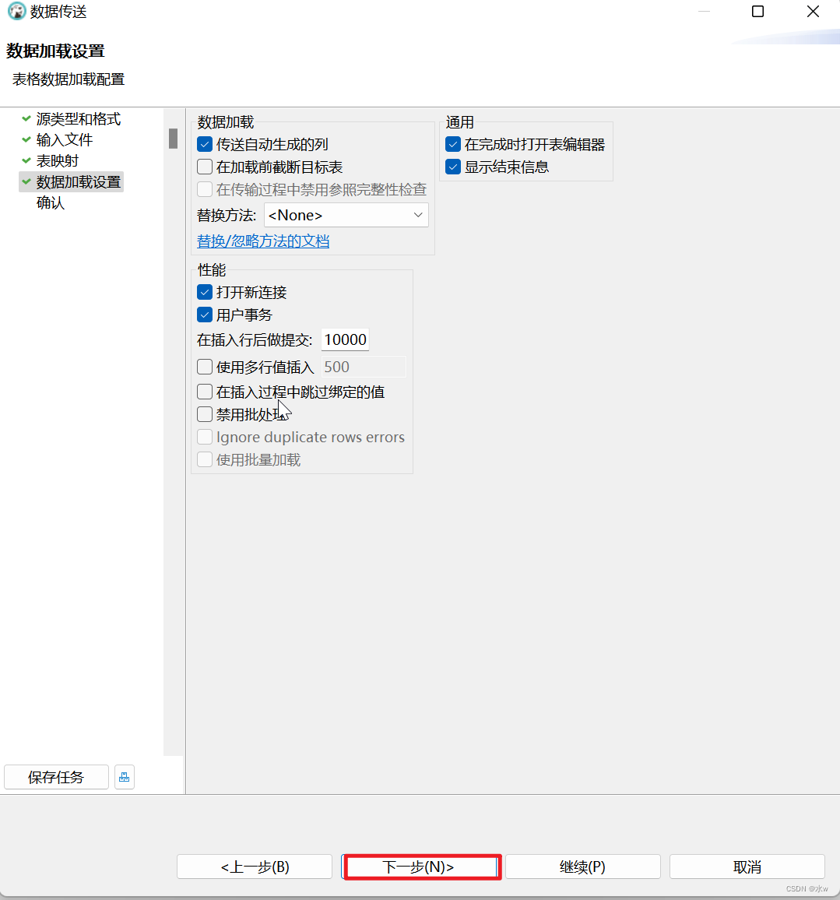Enable 在插入过程中跳过绑定的值 option

[x=204, y=392]
